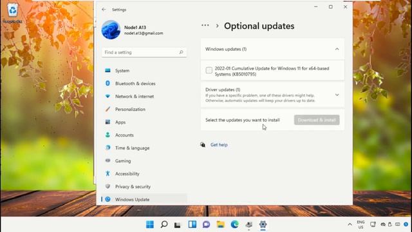Collapse the Windows updates (1) section chevron
Screen dimensions: 412x232
[337, 49]
